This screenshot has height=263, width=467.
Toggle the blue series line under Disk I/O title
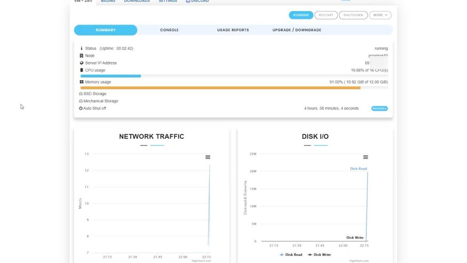click(321, 146)
